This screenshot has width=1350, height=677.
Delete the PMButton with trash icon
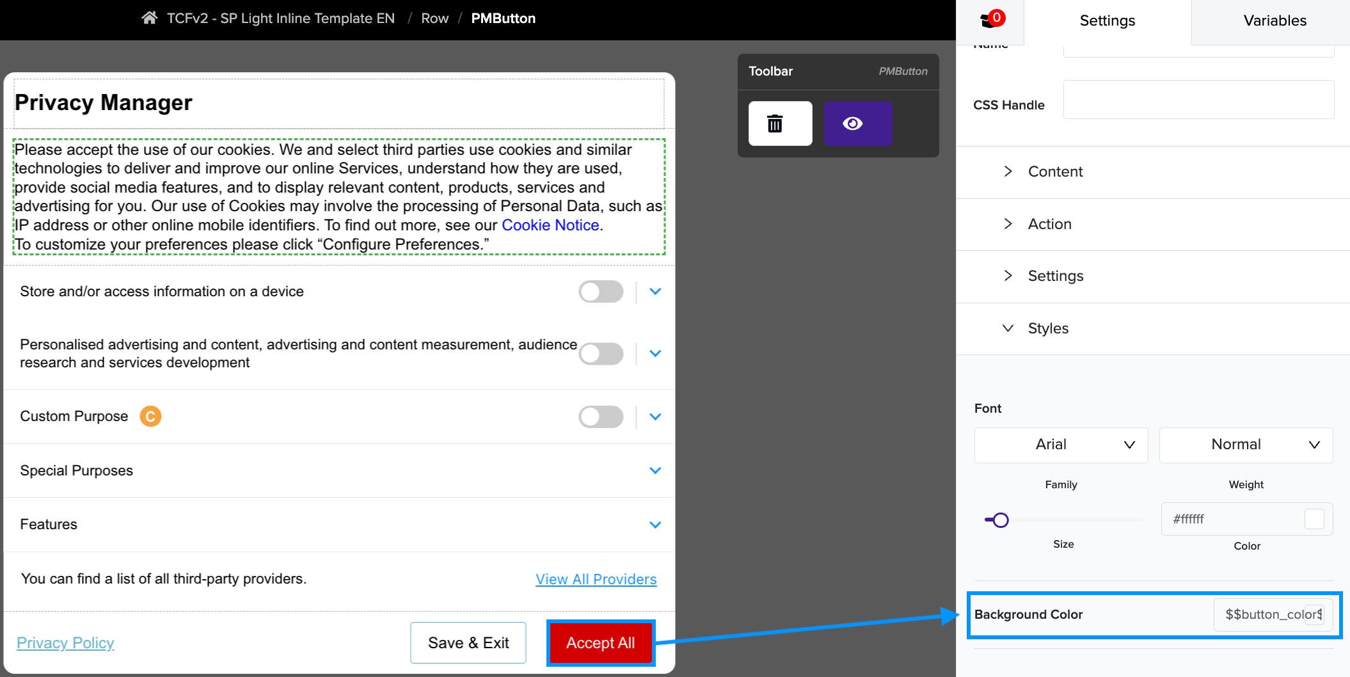tap(780, 123)
